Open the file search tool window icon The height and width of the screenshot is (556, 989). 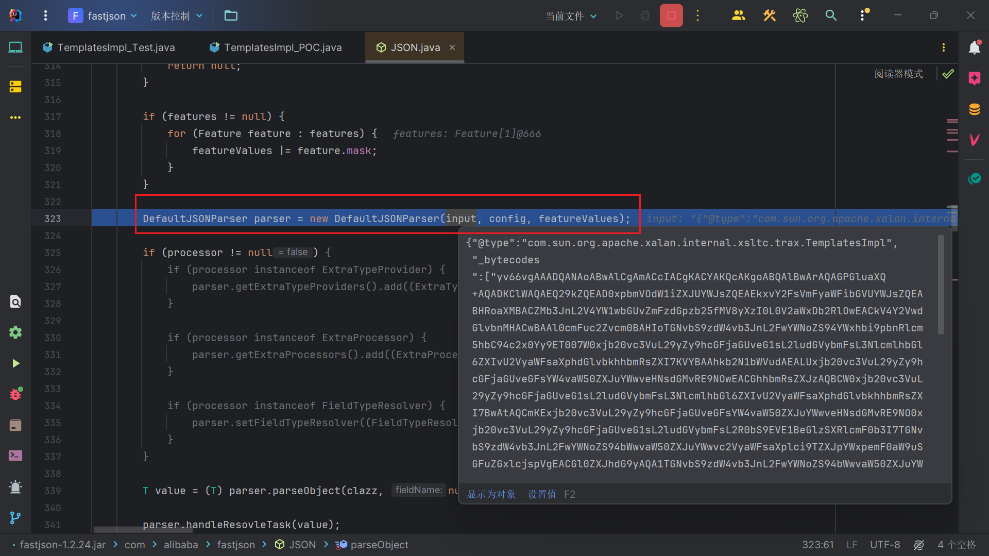tap(15, 301)
